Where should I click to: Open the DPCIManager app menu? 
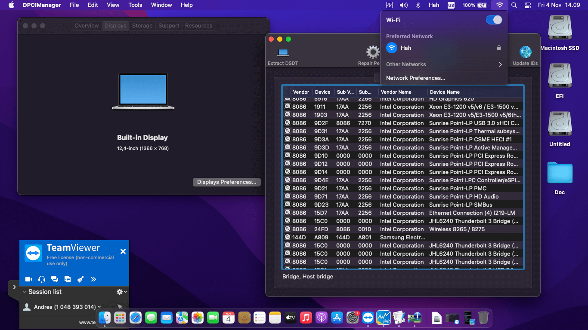coord(42,5)
